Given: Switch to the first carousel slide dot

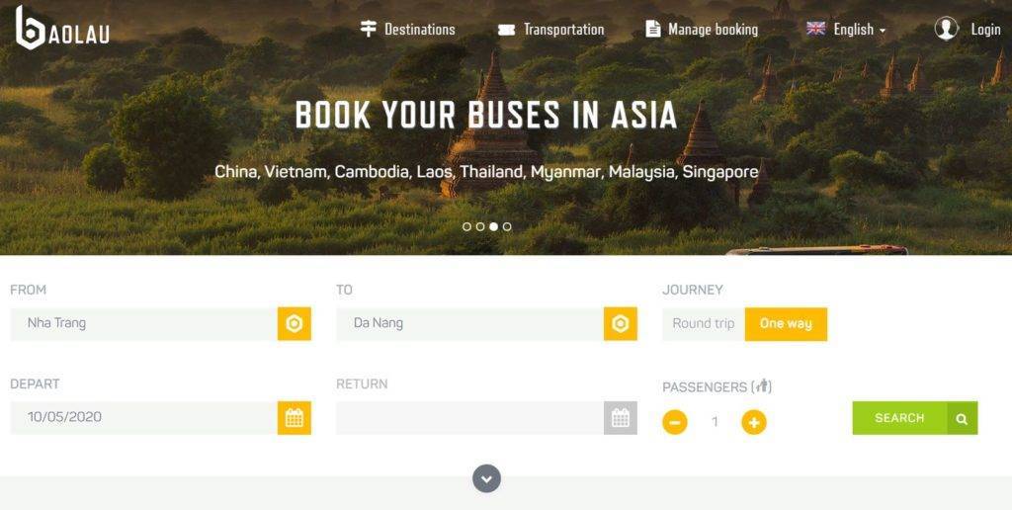Looking at the screenshot, I should (x=466, y=226).
